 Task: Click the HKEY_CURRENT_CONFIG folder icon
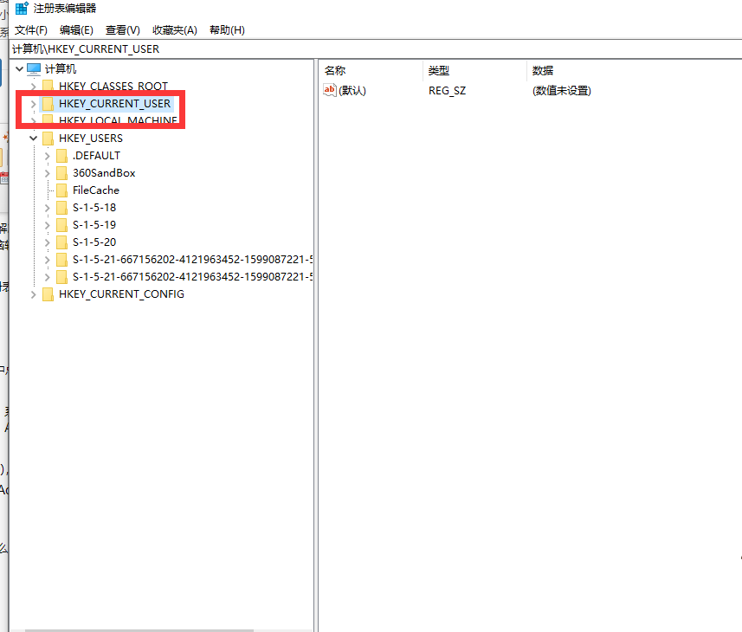47,293
